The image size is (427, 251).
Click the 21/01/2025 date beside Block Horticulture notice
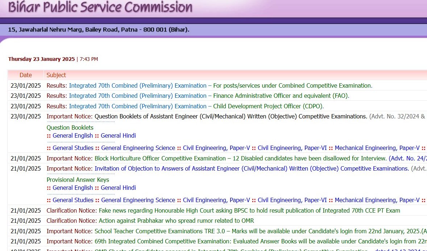(26, 158)
